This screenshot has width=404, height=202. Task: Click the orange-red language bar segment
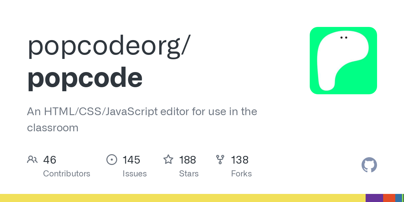(389, 198)
